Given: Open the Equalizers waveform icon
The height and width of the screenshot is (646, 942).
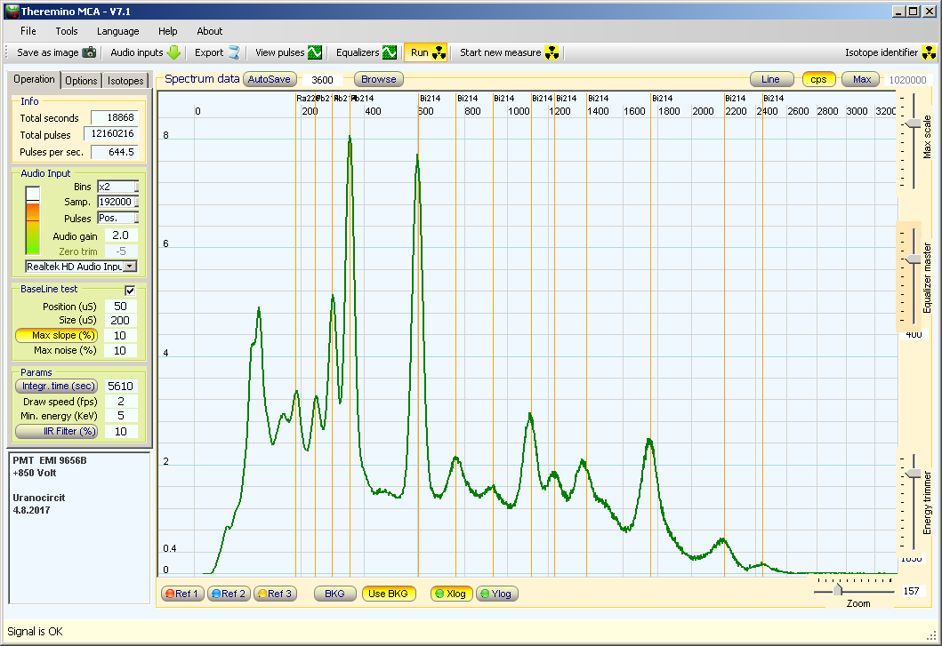Looking at the screenshot, I should (x=390, y=52).
